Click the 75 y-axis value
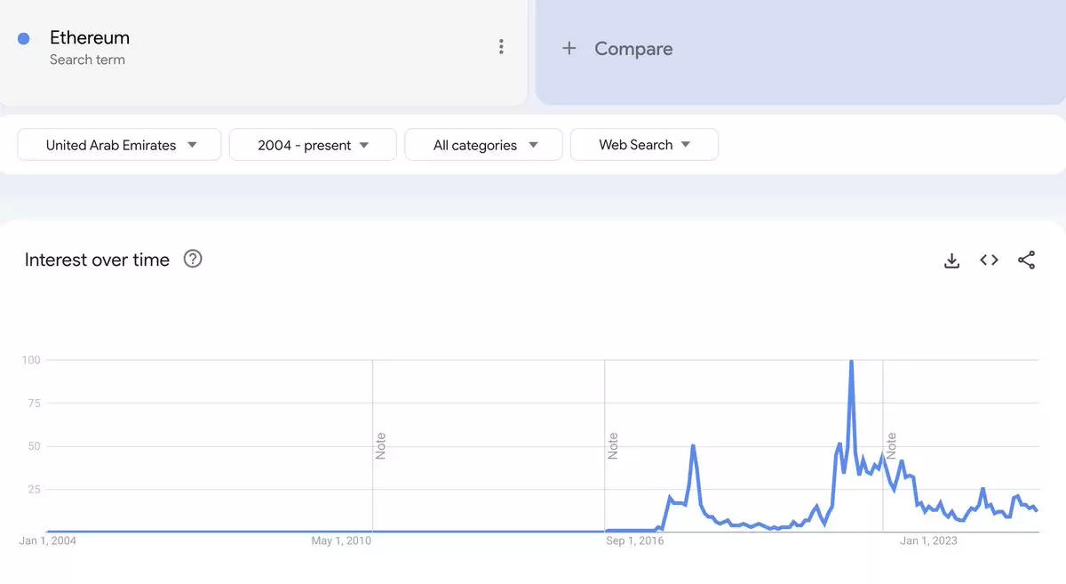 click(x=34, y=403)
